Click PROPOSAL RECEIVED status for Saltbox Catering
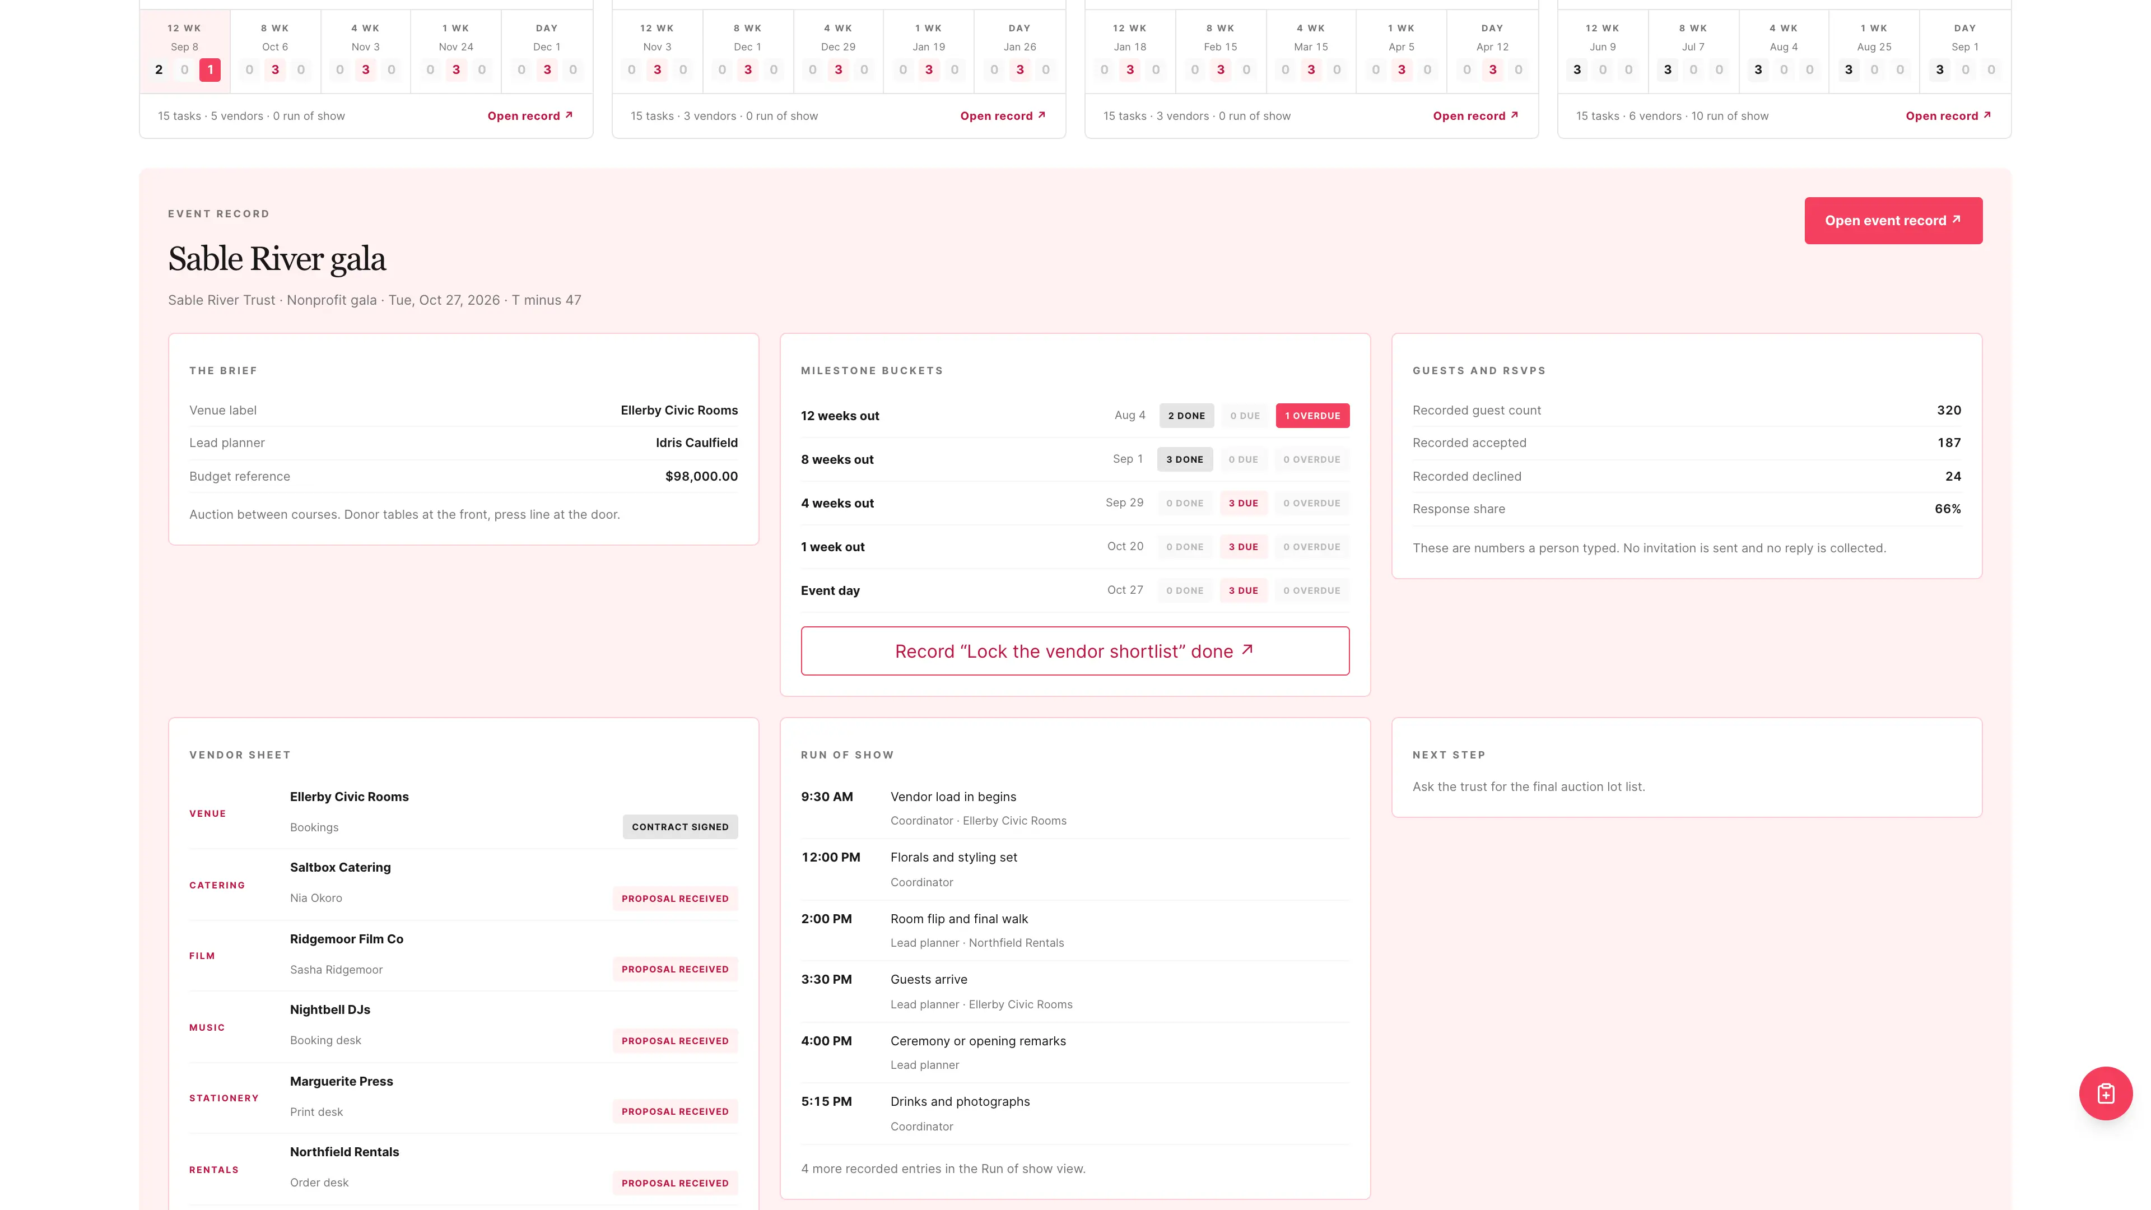 tap(674, 899)
